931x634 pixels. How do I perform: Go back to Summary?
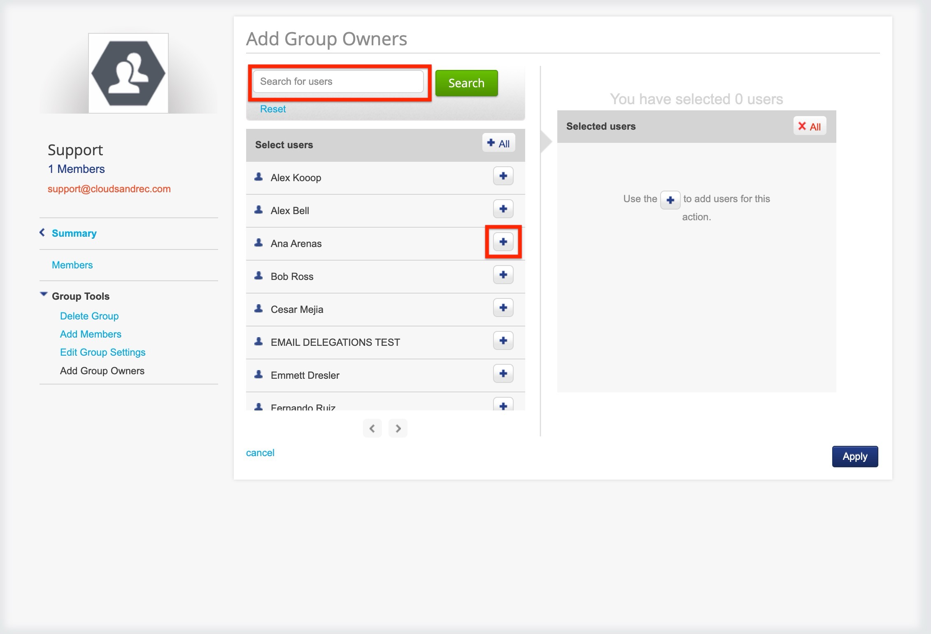[74, 233]
